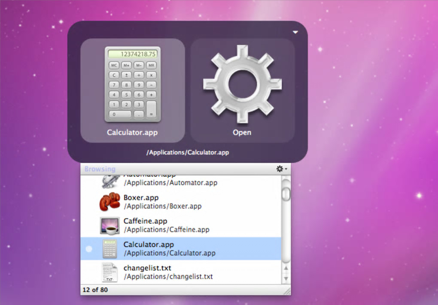Select the changelist.txt document icon
Viewport: 438px width, 305px height.
(x=109, y=272)
